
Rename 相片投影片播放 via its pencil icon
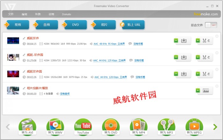tap(24, 88)
